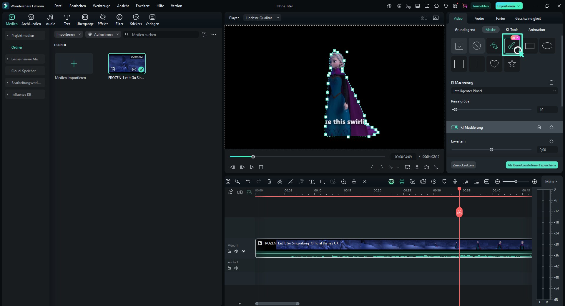Click Als Benutzerdefiniert speichern
565x306 pixels.
tap(532, 165)
